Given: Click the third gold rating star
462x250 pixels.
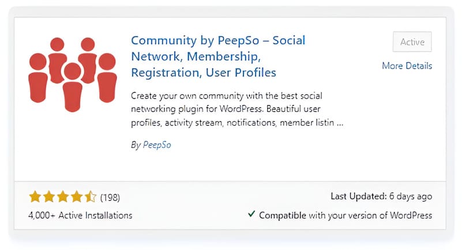Looking at the screenshot, I should (x=63, y=197).
